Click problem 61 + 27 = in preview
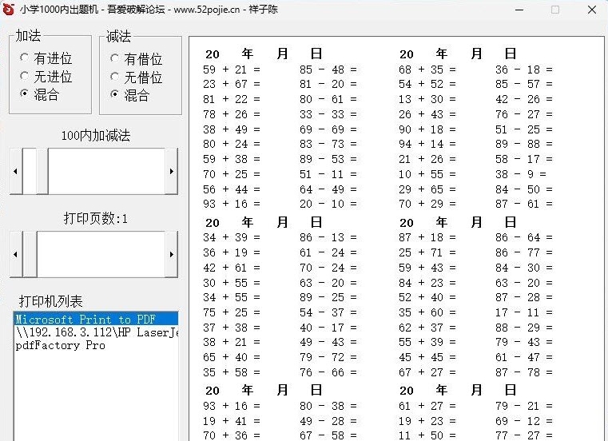Screen dimensions: 608x441 coord(427,406)
